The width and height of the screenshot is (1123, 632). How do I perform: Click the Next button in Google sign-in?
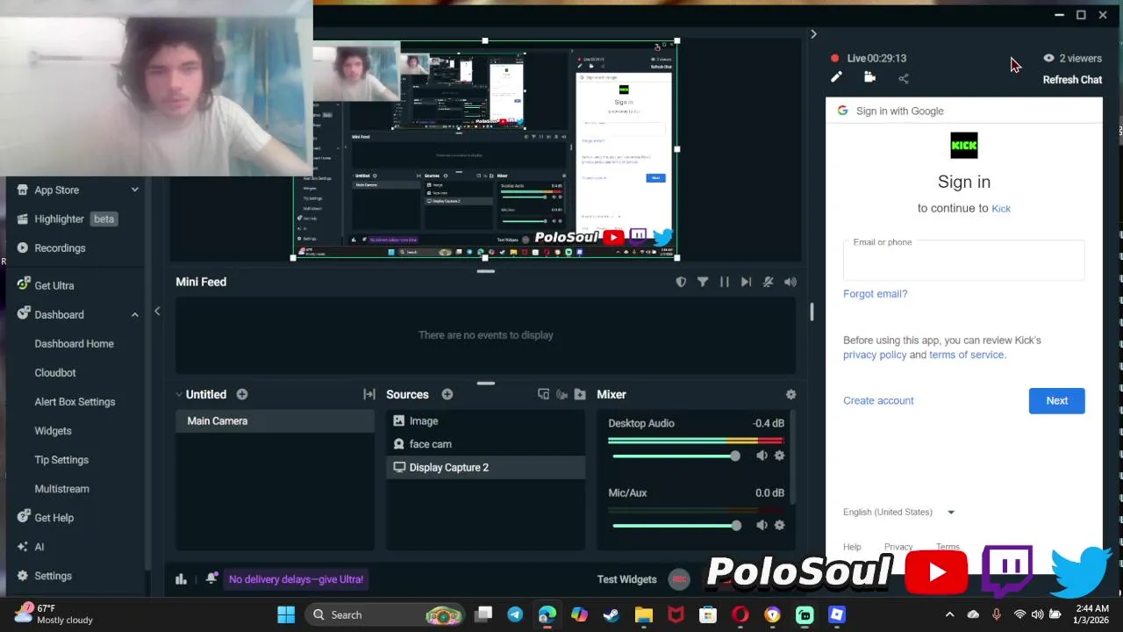(1056, 400)
